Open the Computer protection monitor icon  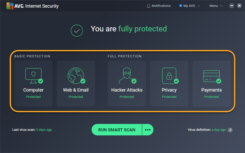(34, 76)
